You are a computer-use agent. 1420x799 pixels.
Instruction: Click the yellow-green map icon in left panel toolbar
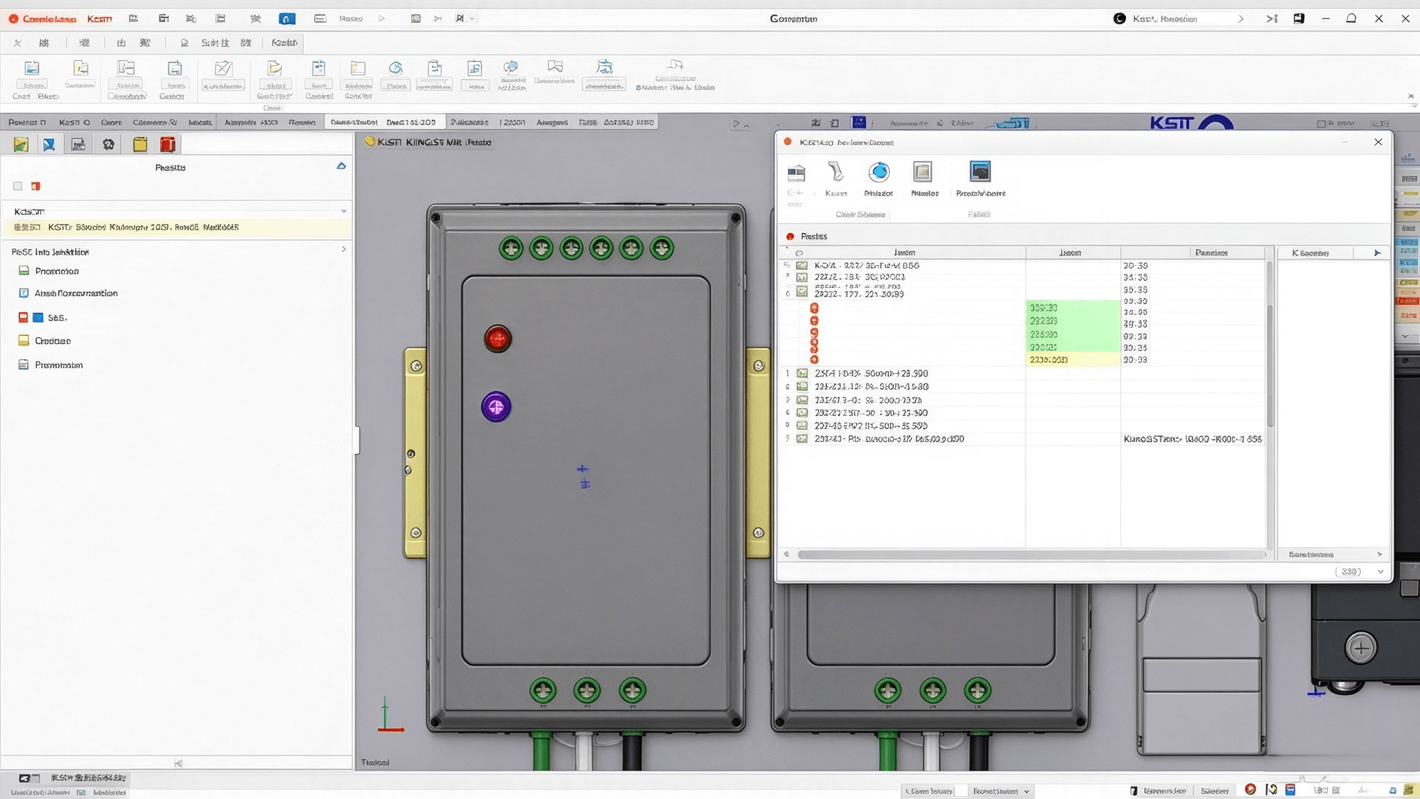[21, 144]
